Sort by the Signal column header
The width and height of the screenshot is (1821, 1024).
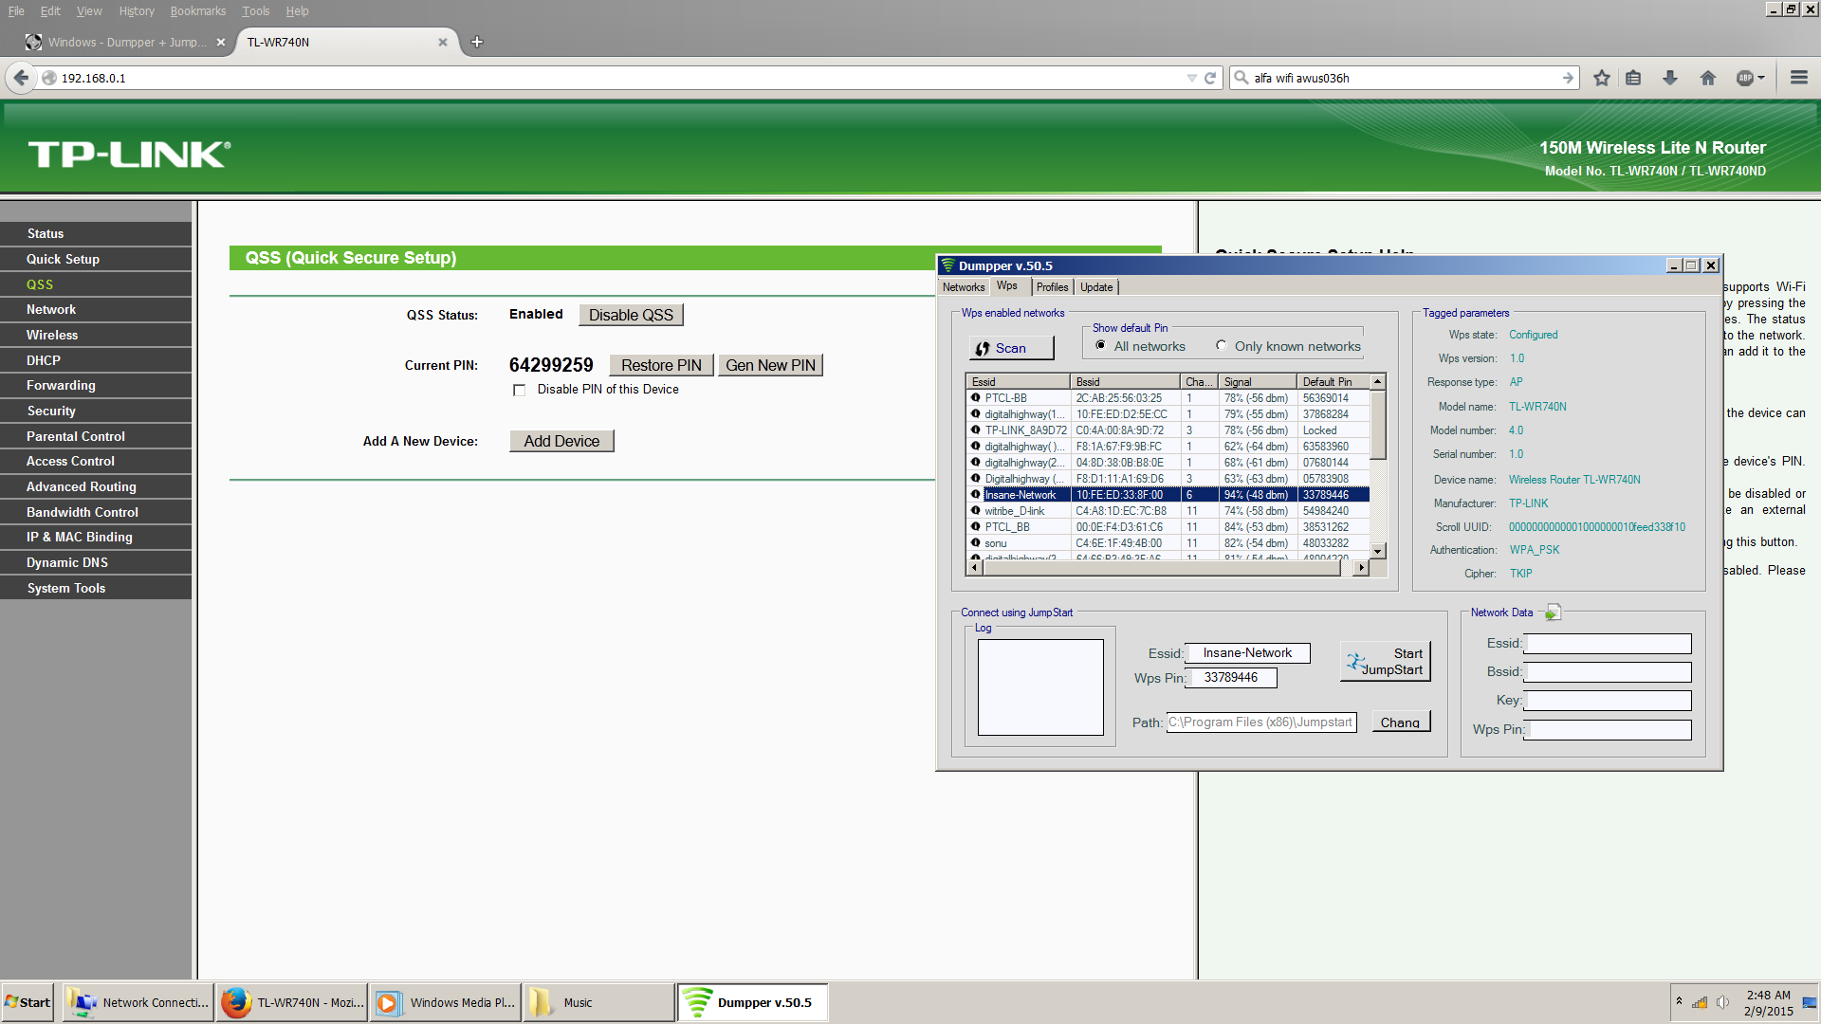coord(1257,382)
